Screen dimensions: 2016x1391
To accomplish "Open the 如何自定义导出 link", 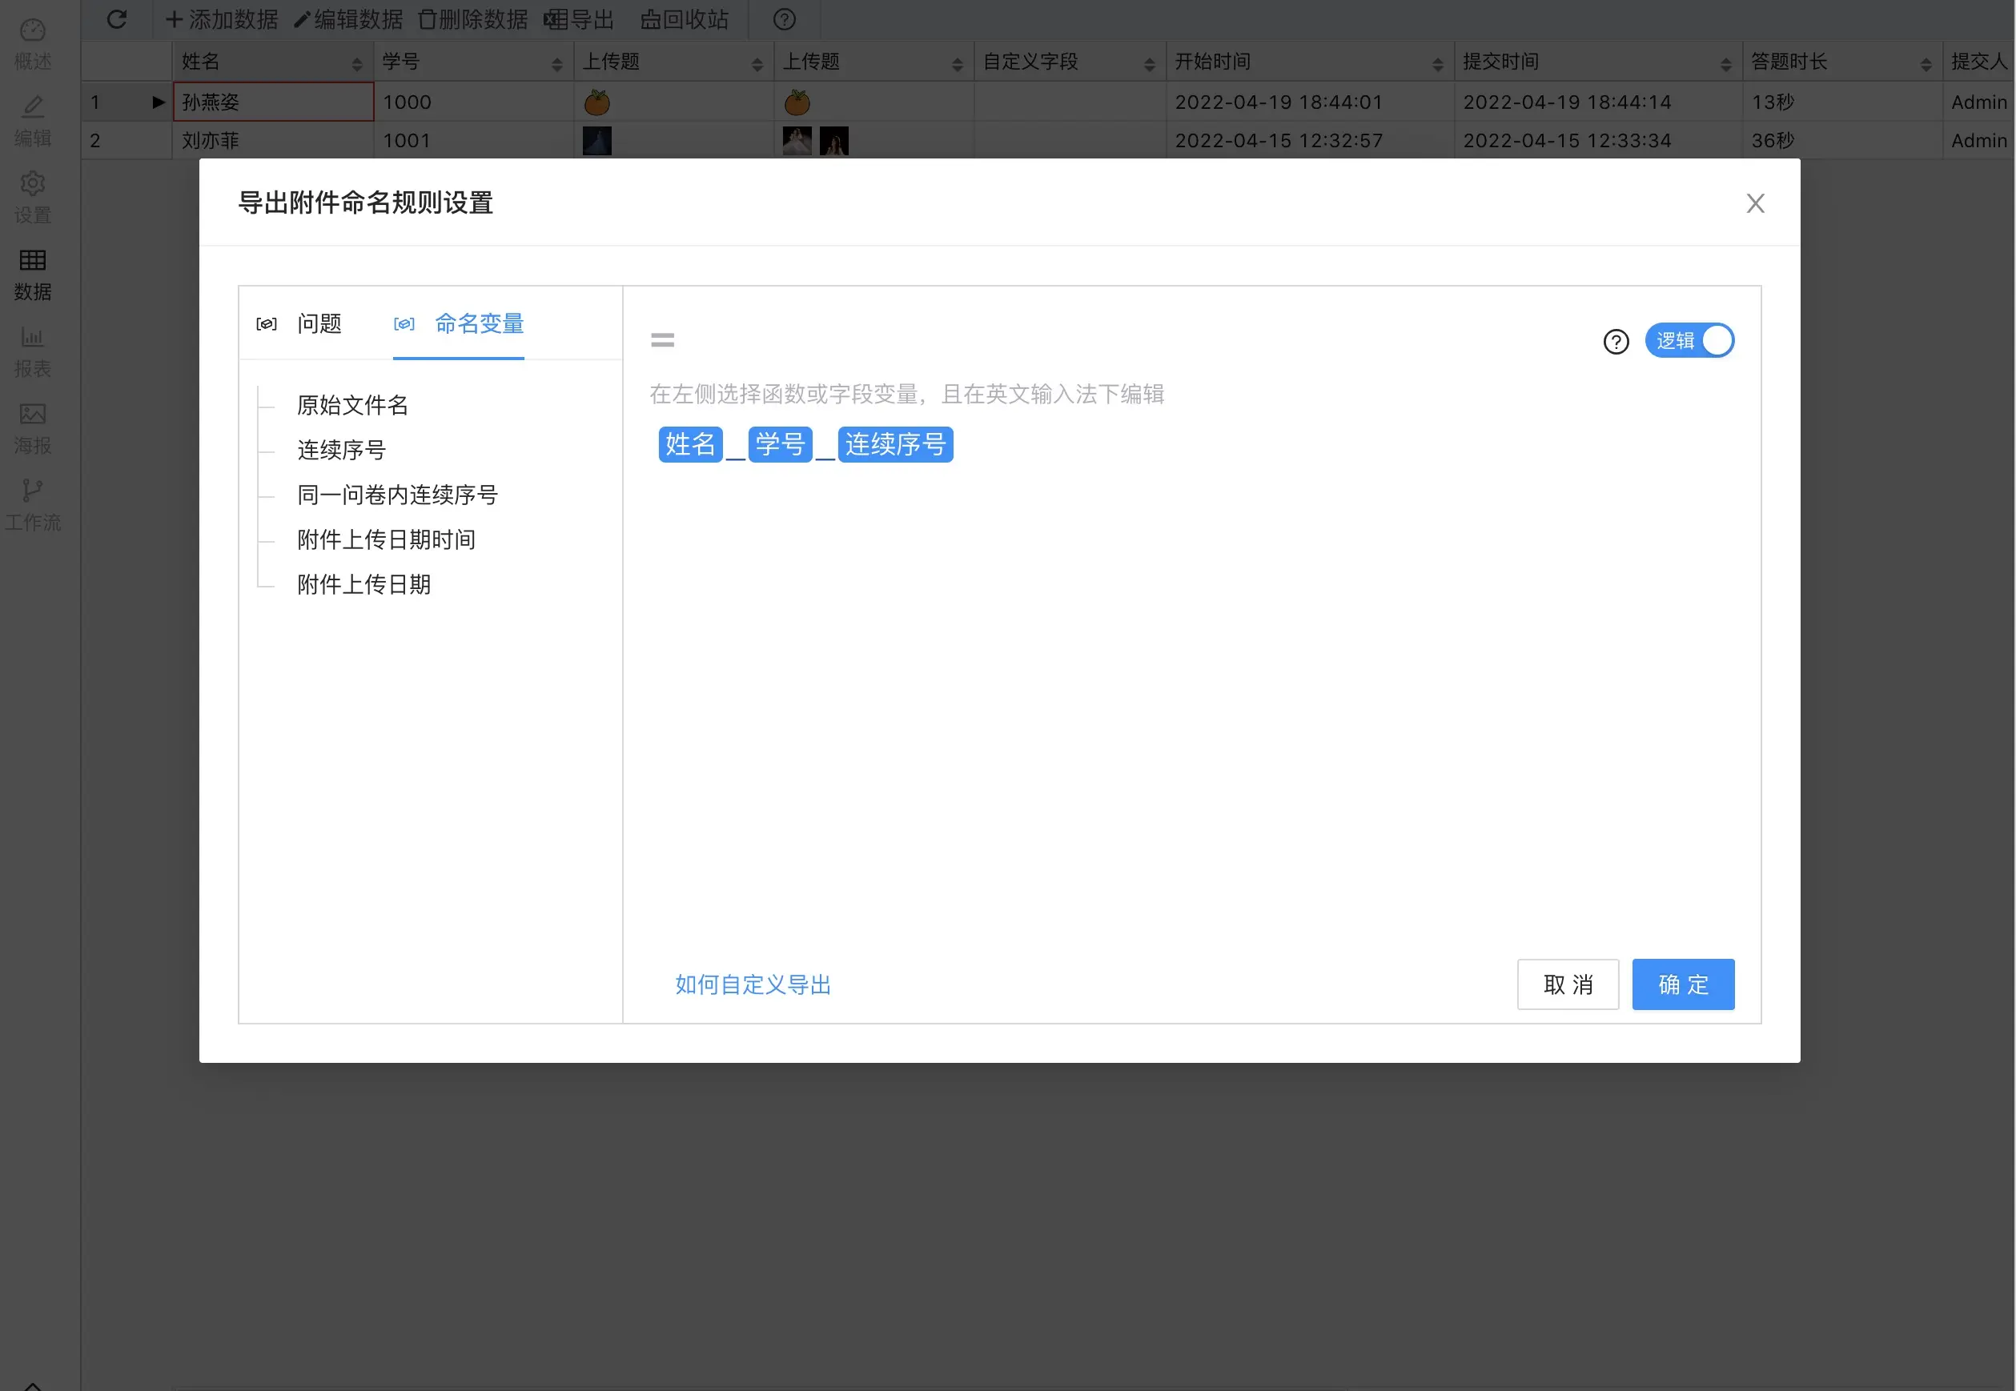I will tap(751, 984).
